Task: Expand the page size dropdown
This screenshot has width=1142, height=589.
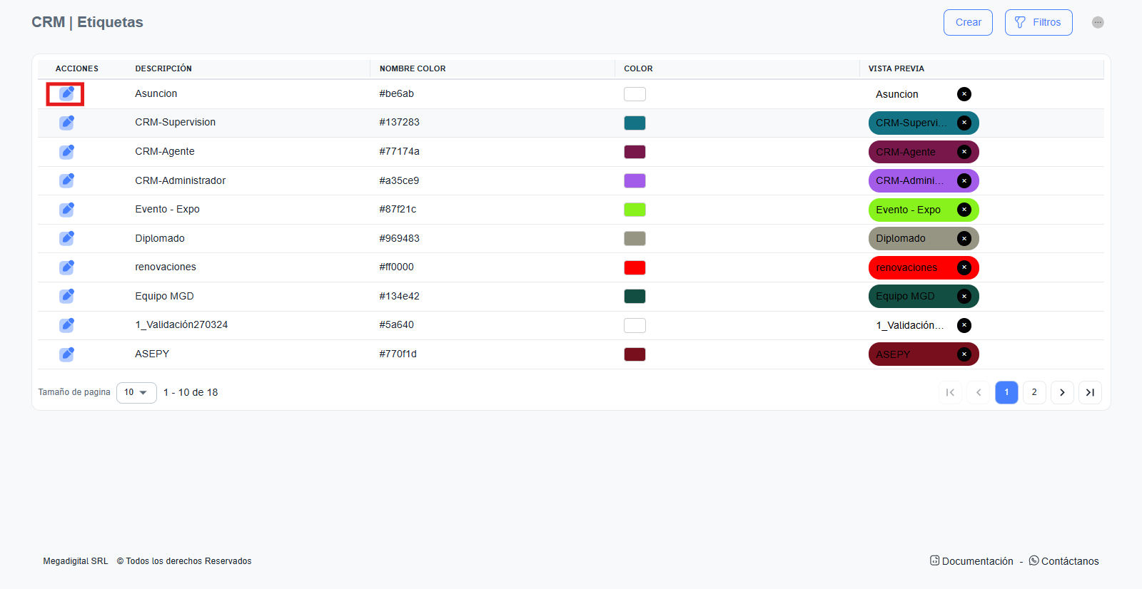Action: tap(136, 392)
